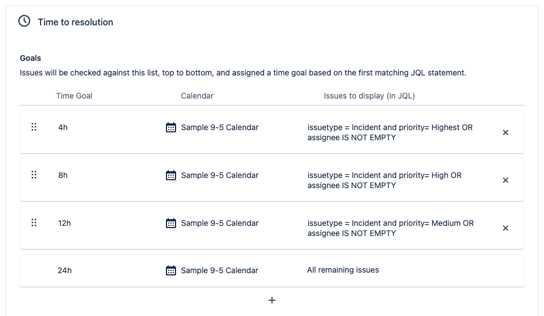Edit the 4h time goal value

tap(63, 127)
